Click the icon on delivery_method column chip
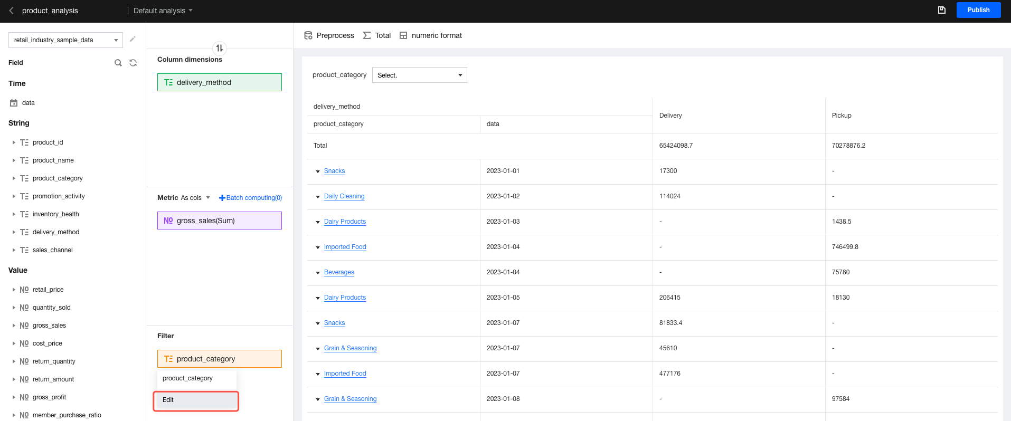The image size is (1011, 421). click(168, 82)
